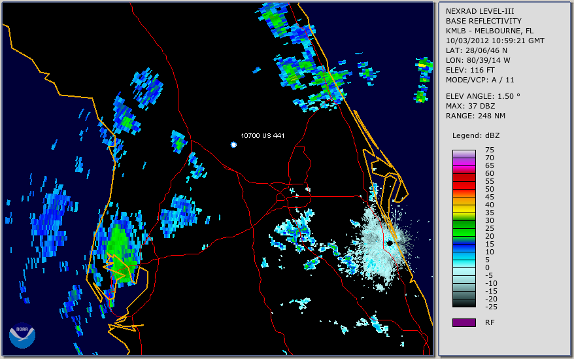
Task: Click the '10700 US 441' map label
Action: [x=262, y=135]
